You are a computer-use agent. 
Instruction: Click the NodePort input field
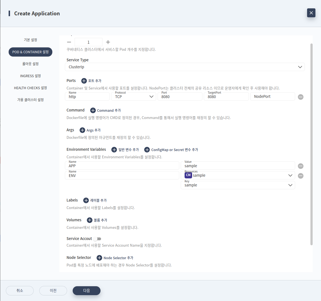[273, 96]
